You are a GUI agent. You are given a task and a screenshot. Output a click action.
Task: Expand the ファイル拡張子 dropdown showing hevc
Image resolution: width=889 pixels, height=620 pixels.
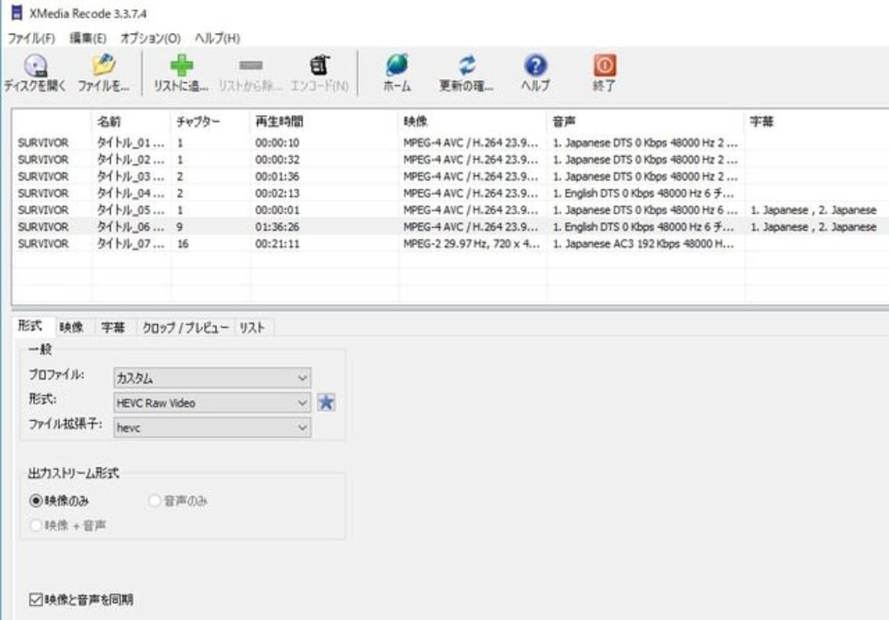(x=212, y=428)
